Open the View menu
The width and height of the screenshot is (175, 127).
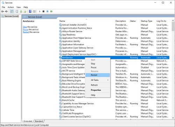[x=19, y=7]
